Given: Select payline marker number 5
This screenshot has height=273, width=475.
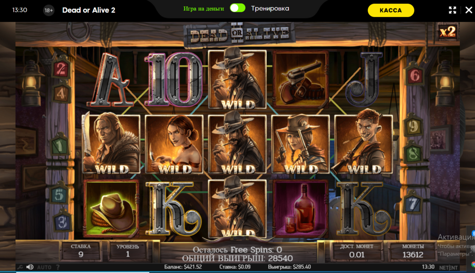Looking at the screenshot, I should click(59, 194).
